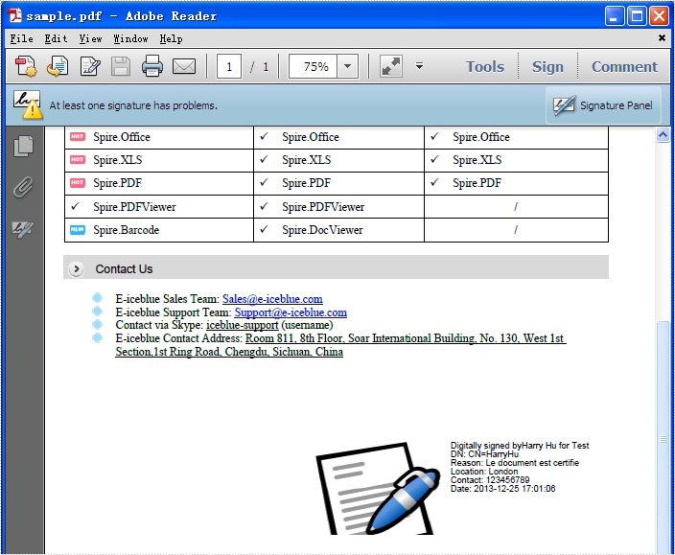The image size is (675, 555).
Task: Click the 75% zoom input field
Action: pos(314,67)
